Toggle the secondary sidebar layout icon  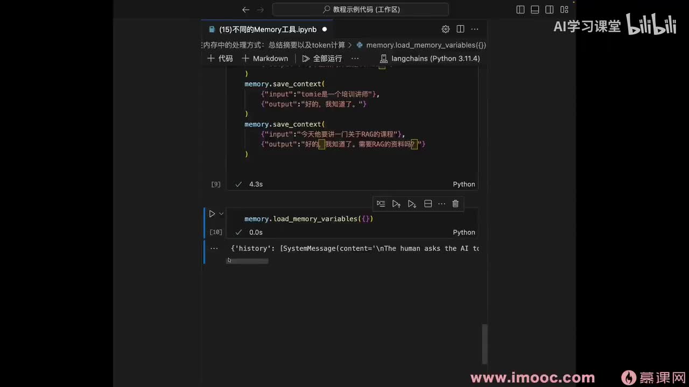(549, 10)
